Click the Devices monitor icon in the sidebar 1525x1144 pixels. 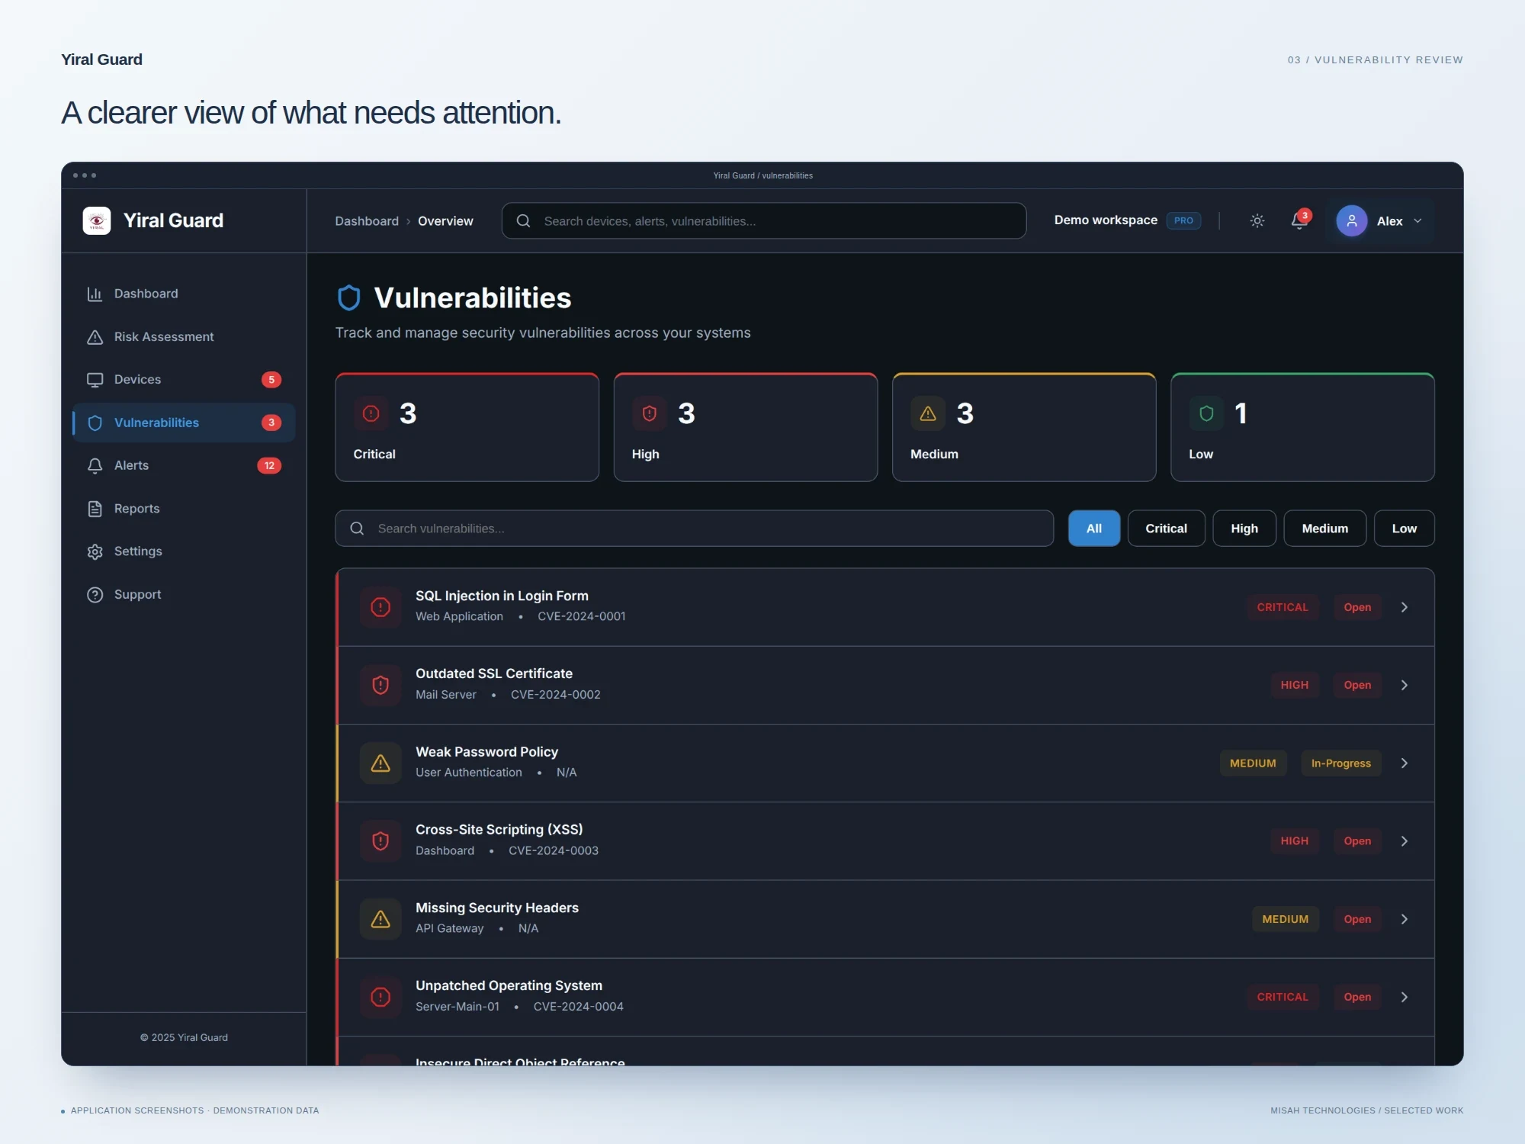(x=95, y=380)
